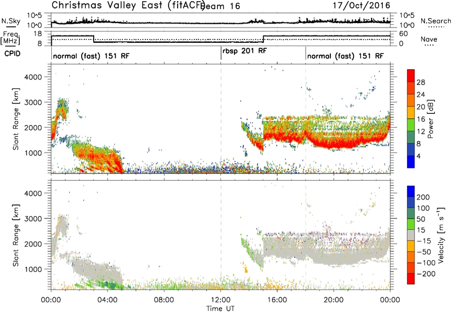Image resolution: width=451 pixels, height=312 pixels.
Task: Click the first 'normal (fast) 151 RF' label at 00:00
Action: pos(91,56)
